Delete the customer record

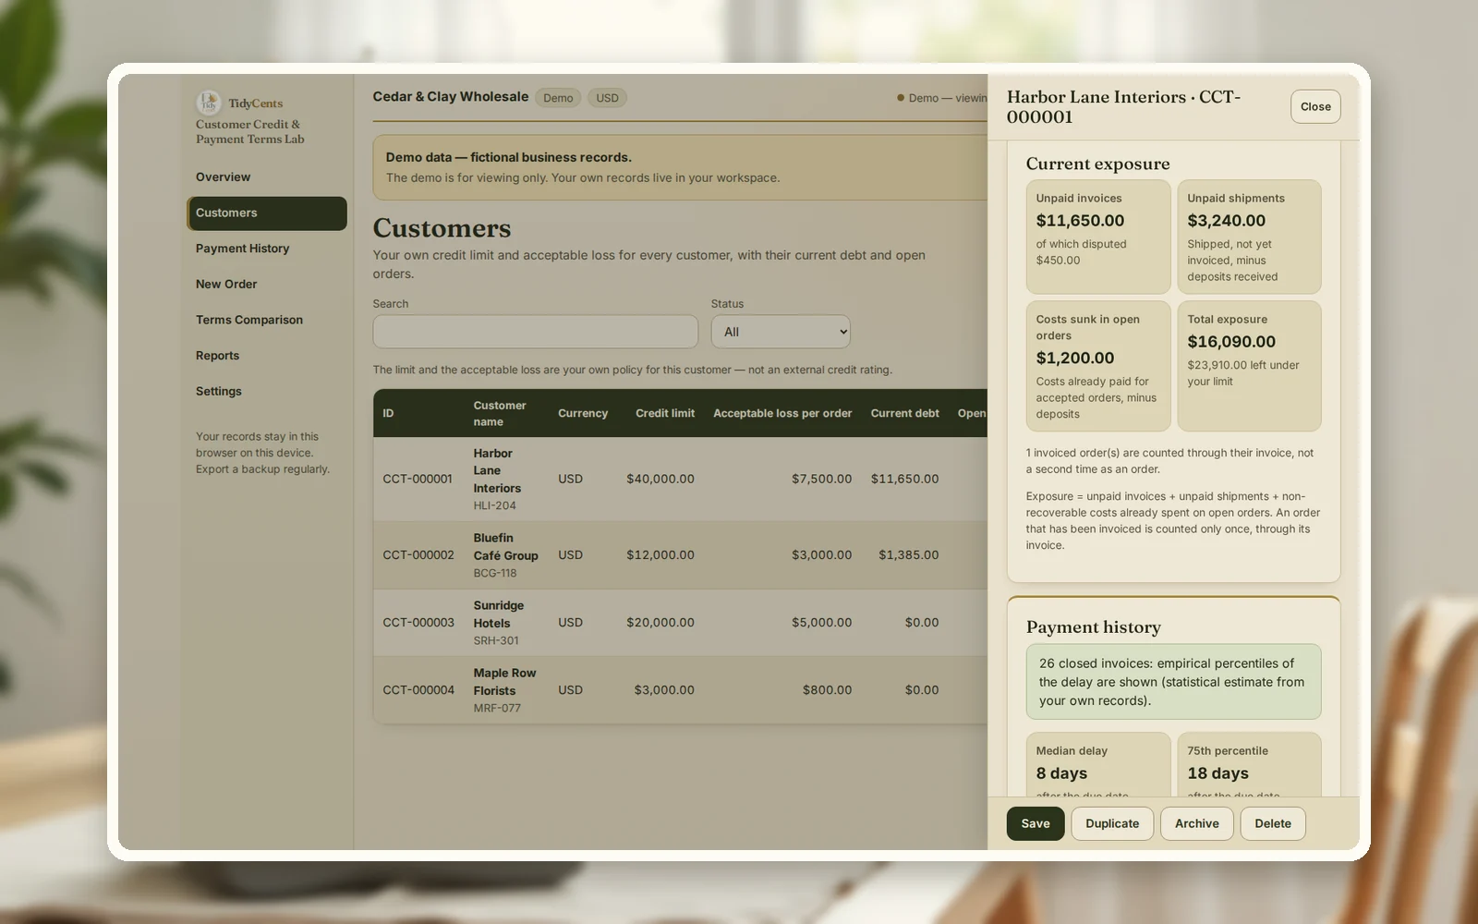1273,823
